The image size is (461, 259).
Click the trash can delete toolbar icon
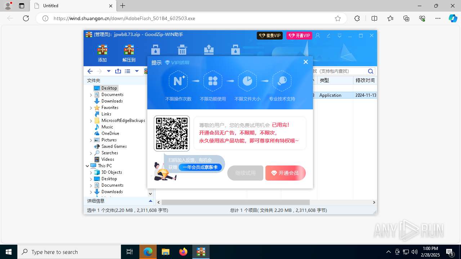pos(182,50)
